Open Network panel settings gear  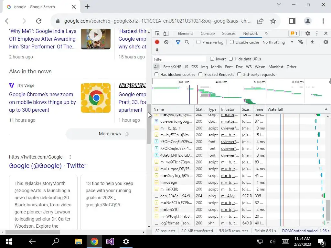(x=326, y=42)
